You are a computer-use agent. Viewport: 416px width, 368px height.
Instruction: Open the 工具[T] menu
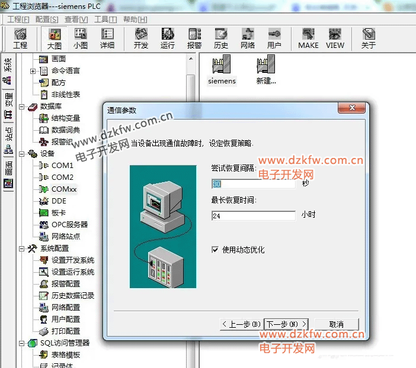tap(105, 19)
